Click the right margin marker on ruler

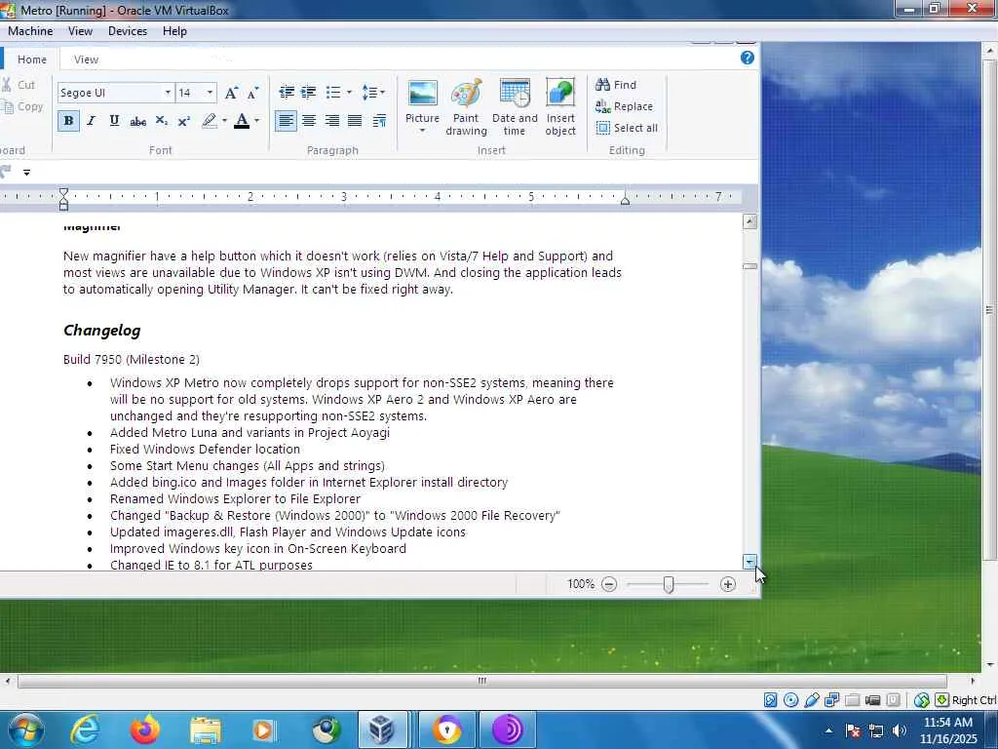pyautogui.click(x=625, y=200)
